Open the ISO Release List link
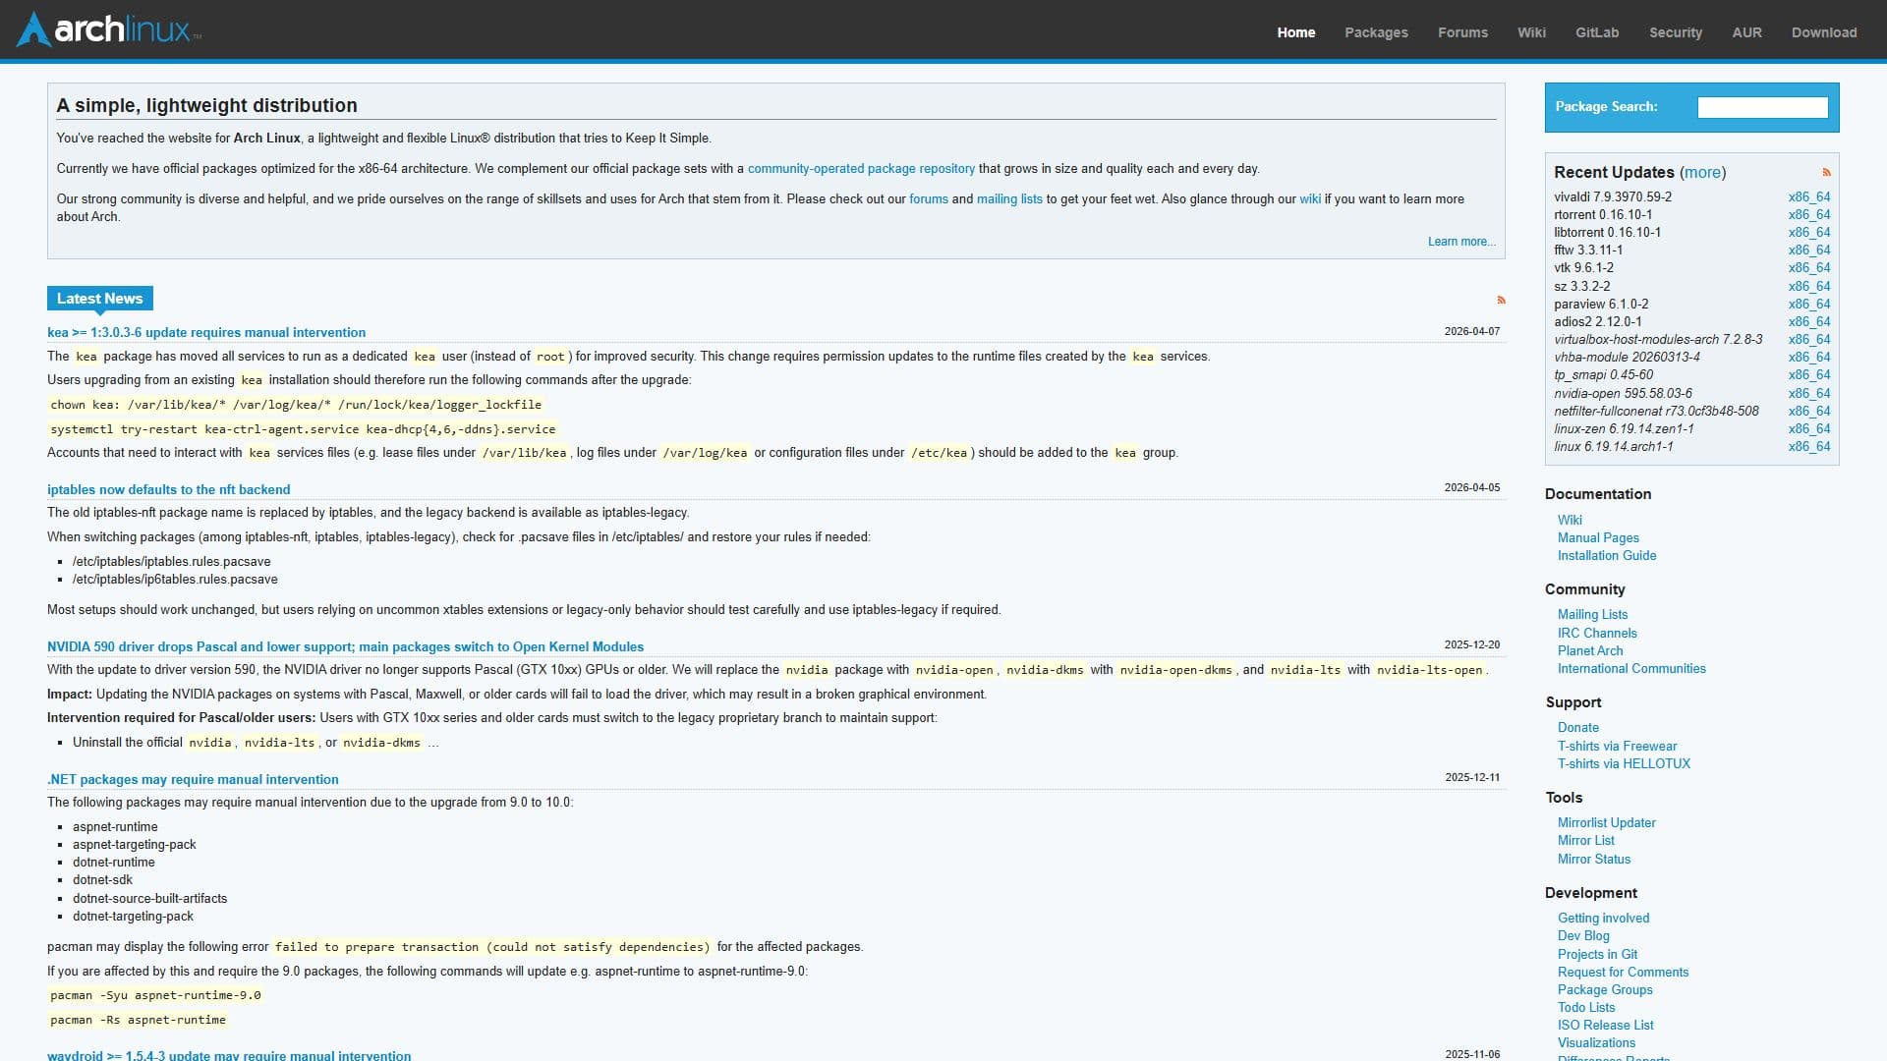This screenshot has height=1061, width=1887. pyautogui.click(x=1605, y=1026)
